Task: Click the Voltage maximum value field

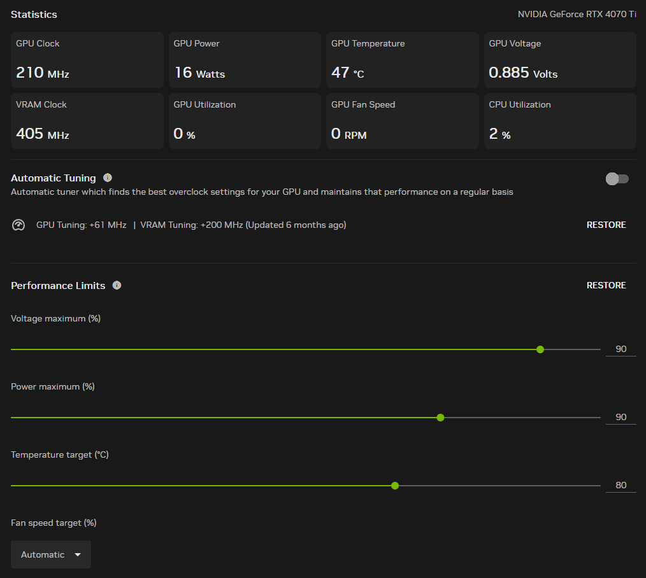Action: click(621, 349)
